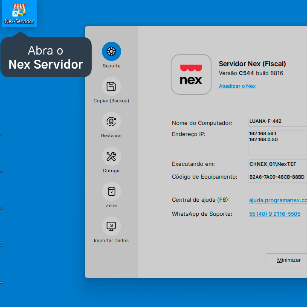307x307 pixels.
Task: Click the nex logo image
Action: click(x=191, y=74)
